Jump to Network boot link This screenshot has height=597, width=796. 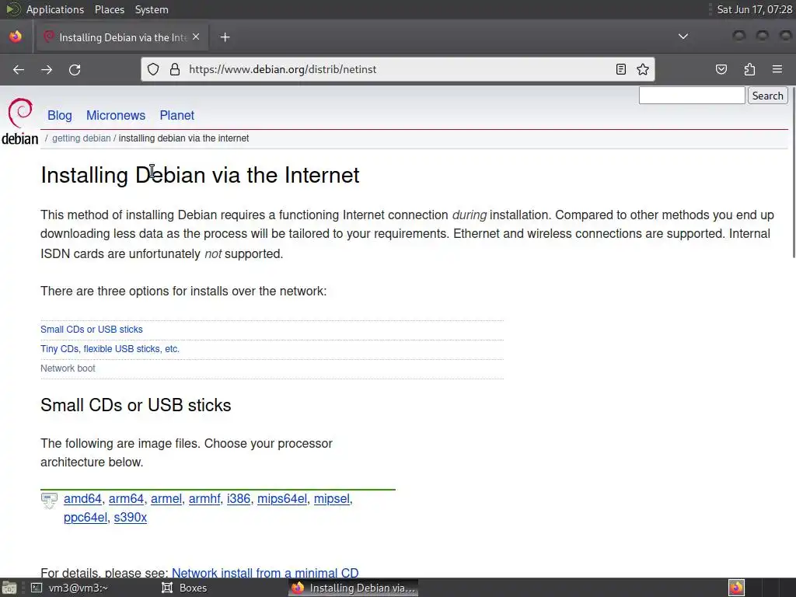(x=68, y=368)
